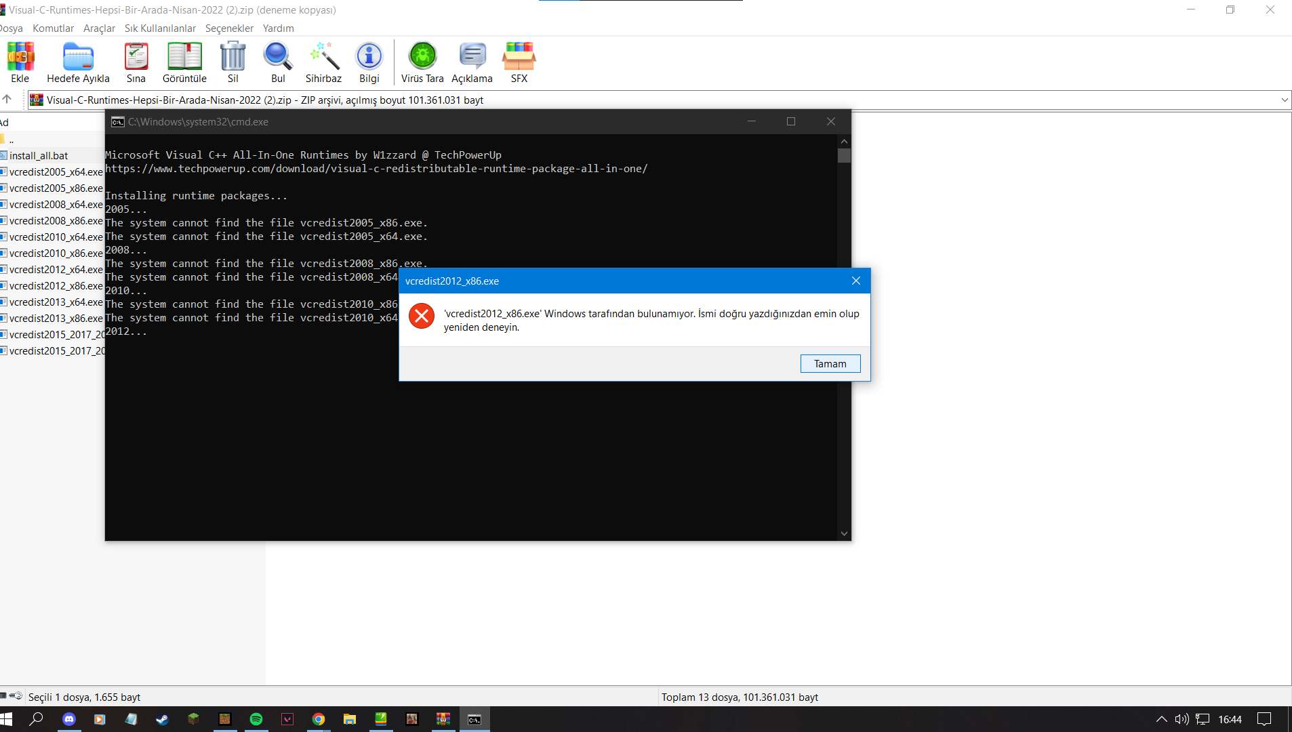Select vcredist2013_x64.exe in the file list
The height and width of the screenshot is (732, 1292).
tap(52, 302)
